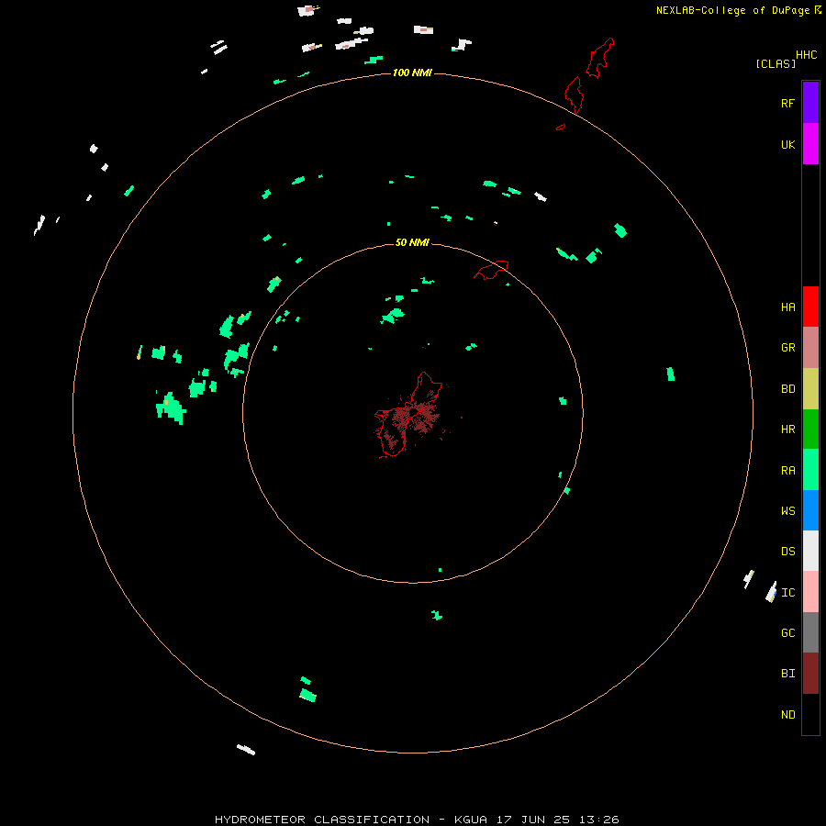826x826 pixels.
Task: Select the dusty pink GR legend swatch
Action: (x=810, y=348)
